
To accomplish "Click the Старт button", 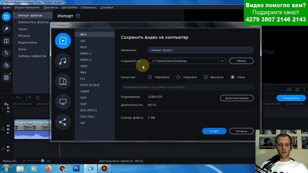I will pos(214,131).
